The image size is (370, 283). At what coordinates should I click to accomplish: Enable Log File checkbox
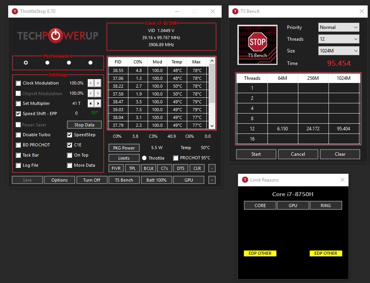(18, 165)
